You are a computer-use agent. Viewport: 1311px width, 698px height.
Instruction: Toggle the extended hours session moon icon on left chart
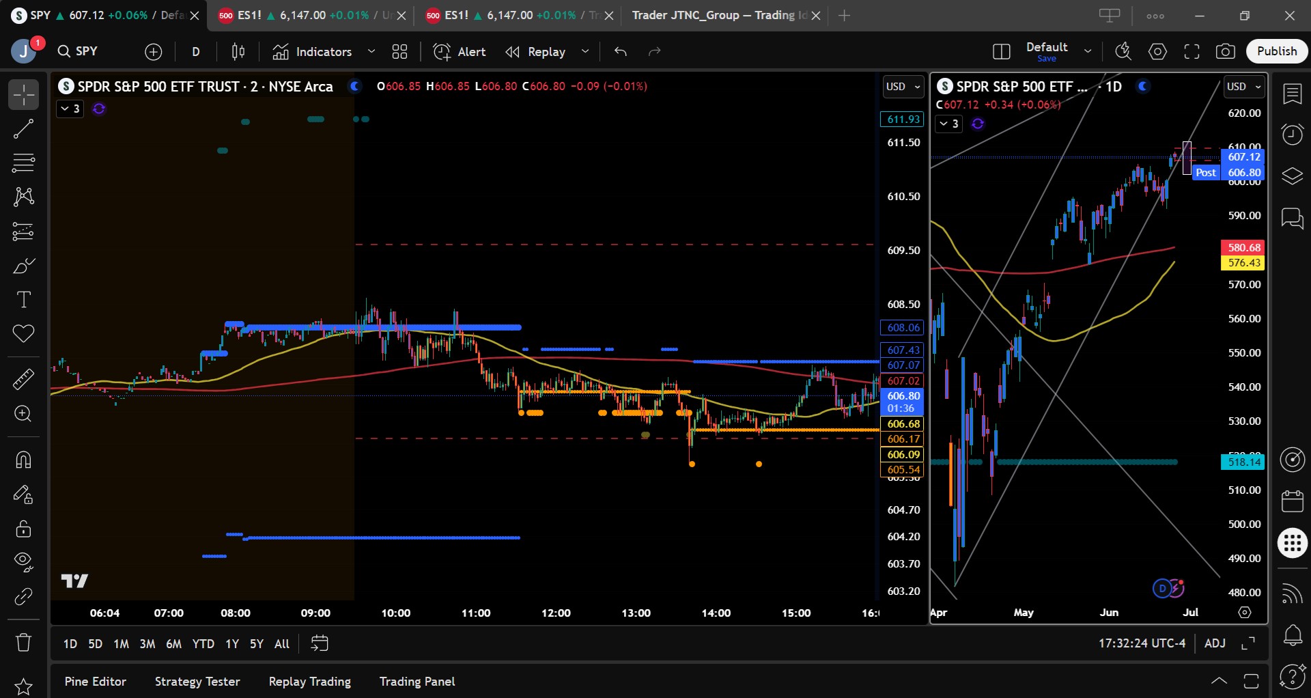pos(354,86)
